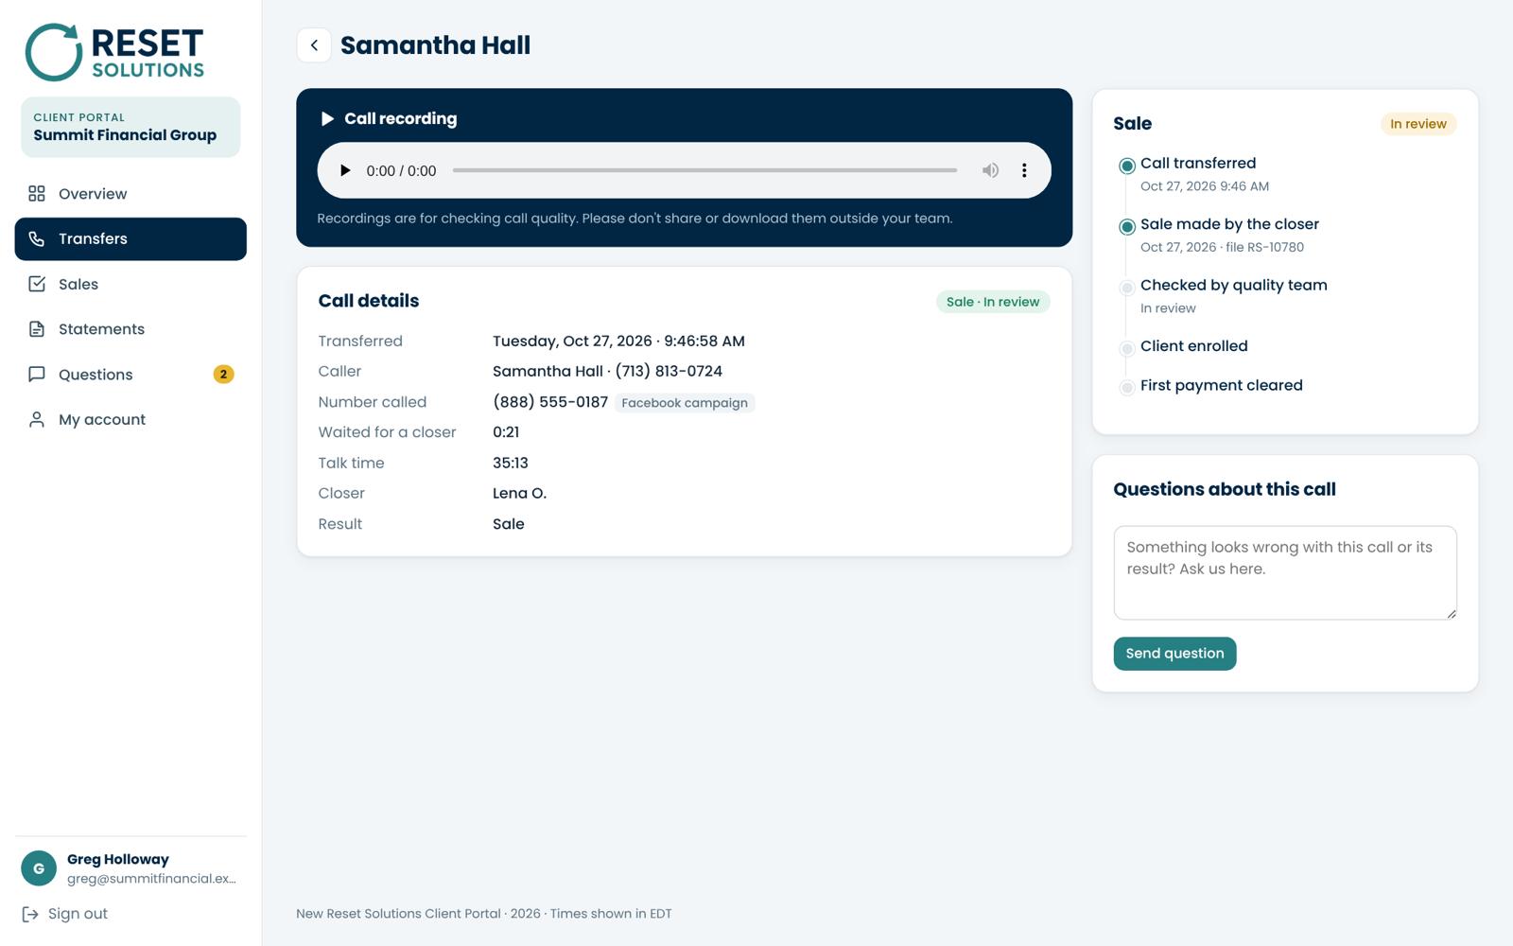Click the Call transferred step marker
Viewport: 1513px width, 946px height.
1127,166
